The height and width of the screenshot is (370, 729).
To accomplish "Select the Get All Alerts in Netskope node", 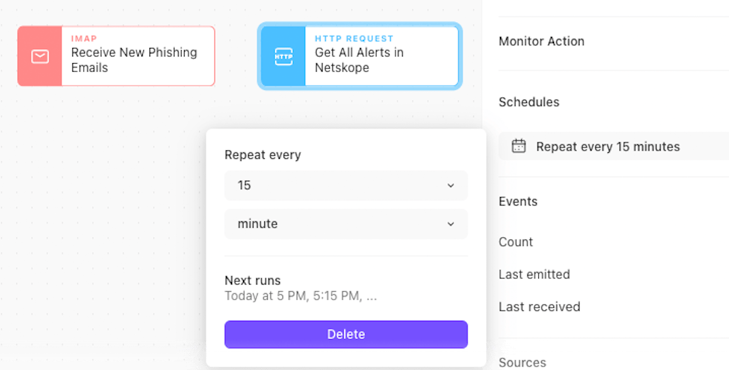I will [x=381, y=59].
